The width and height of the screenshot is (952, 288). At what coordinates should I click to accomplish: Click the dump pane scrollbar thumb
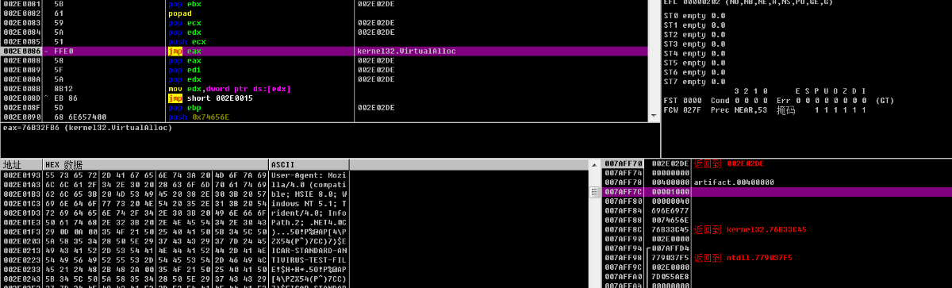click(x=593, y=192)
